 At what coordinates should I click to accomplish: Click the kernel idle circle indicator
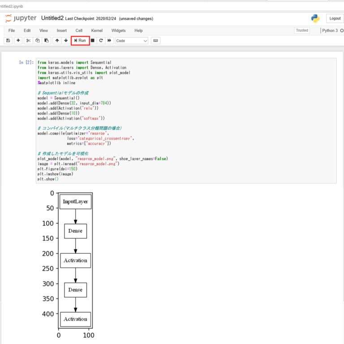[342, 30]
